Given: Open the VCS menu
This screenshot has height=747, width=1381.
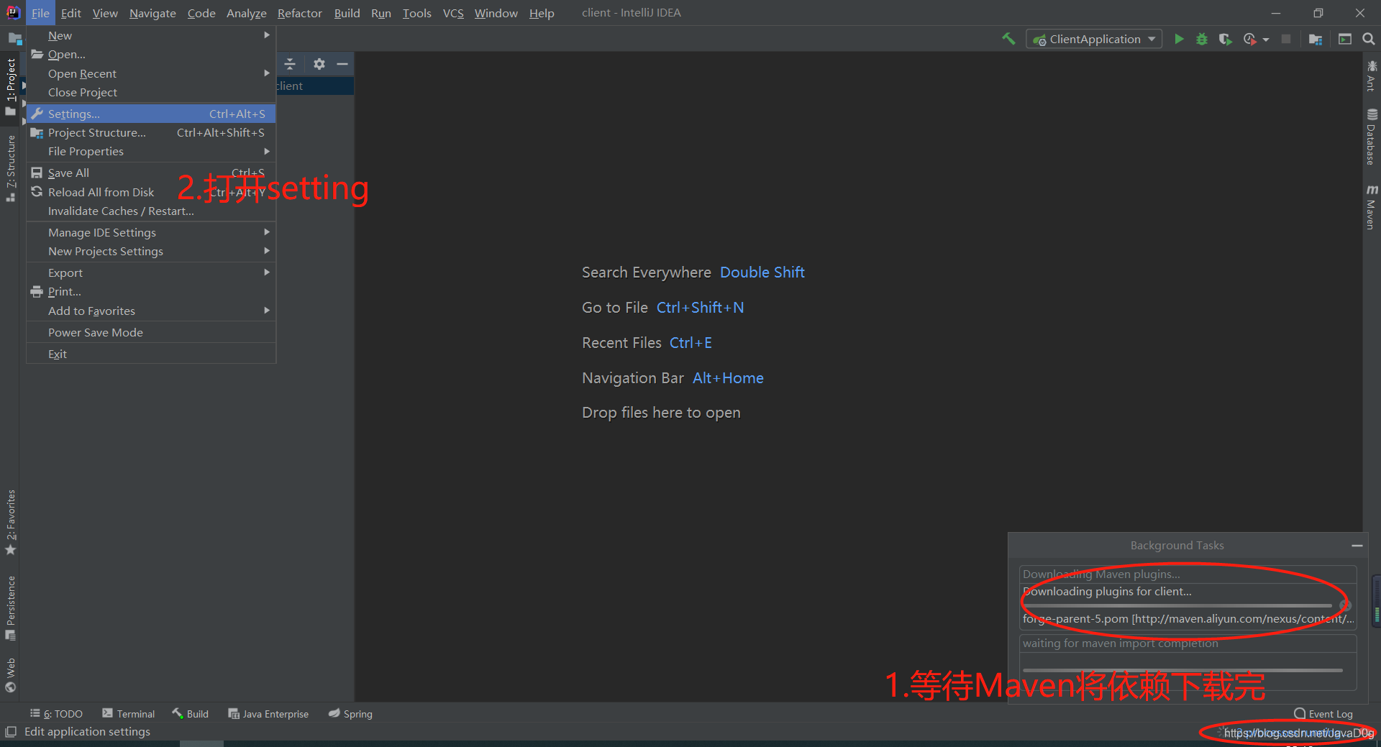Looking at the screenshot, I should 453,13.
